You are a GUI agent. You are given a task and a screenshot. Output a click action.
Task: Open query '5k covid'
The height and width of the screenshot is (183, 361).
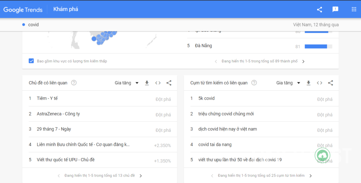click(x=206, y=98)
